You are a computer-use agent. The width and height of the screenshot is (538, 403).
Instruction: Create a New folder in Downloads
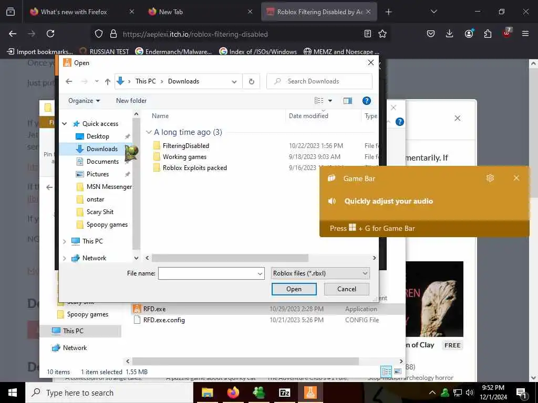click(131, 101)
